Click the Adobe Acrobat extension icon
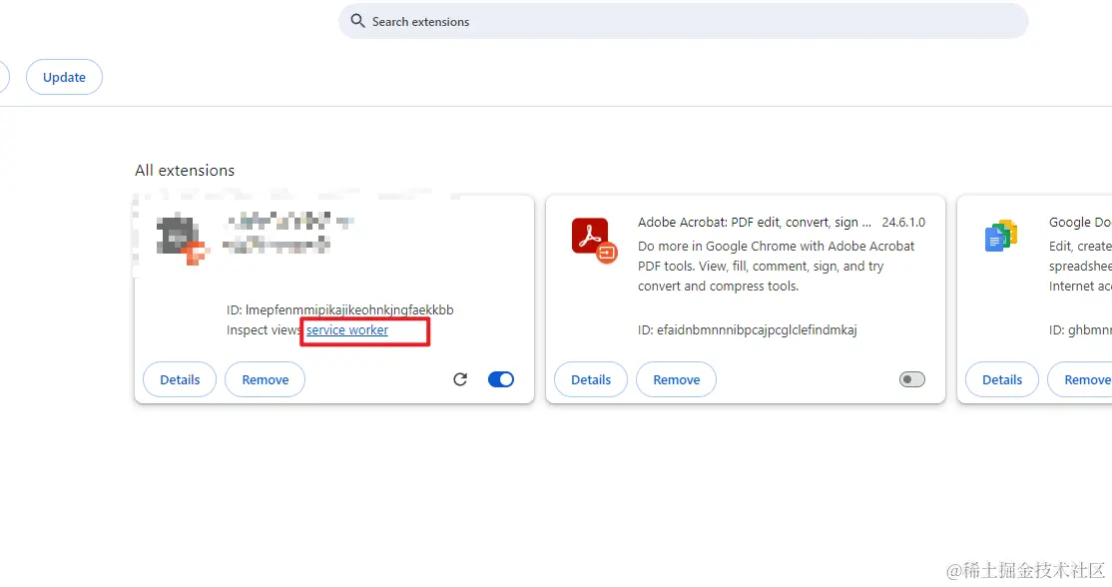 tap(594, 241)
